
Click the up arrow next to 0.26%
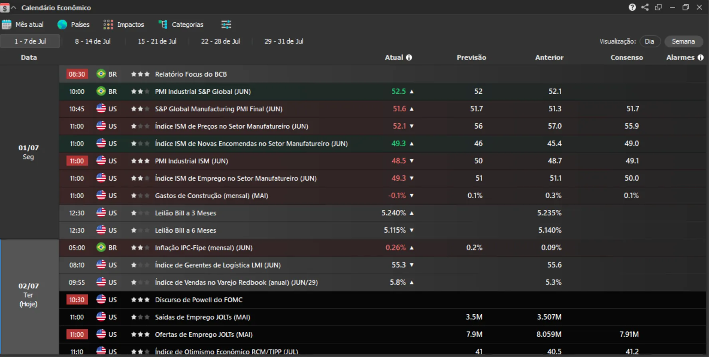[412, 248]
